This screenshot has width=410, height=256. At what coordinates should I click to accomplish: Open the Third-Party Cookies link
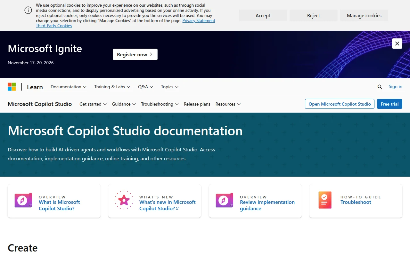[54, 26]
